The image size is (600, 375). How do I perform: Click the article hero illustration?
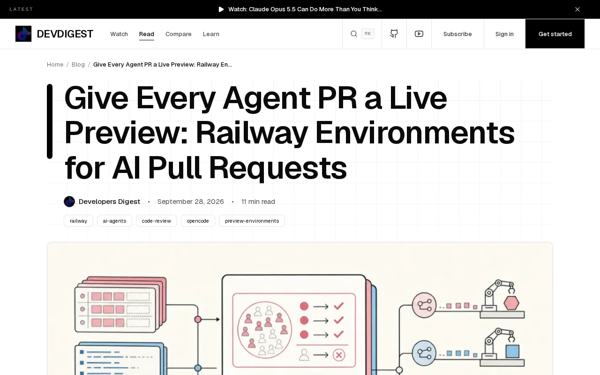click(x=300, y=308)
